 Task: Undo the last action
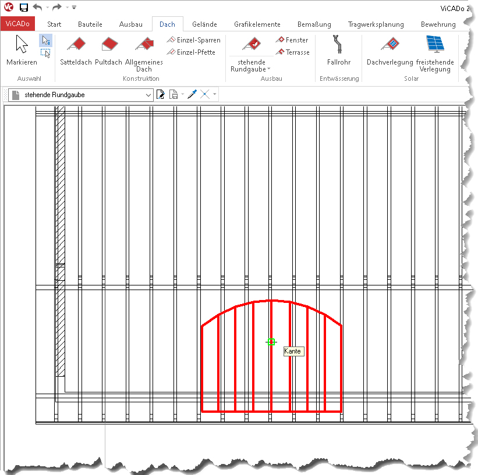click(x=37, y=7)
